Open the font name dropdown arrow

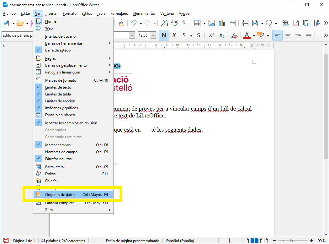(132, 35)
